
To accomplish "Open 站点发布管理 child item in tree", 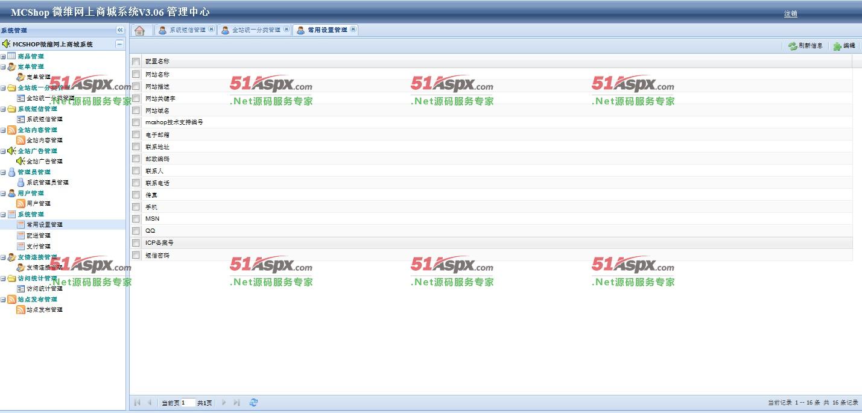I will coord(45,310).
